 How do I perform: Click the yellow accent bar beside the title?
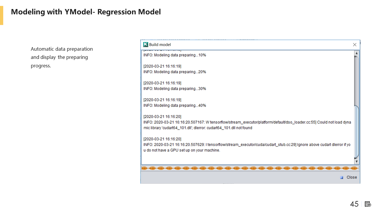coord(1,16)
